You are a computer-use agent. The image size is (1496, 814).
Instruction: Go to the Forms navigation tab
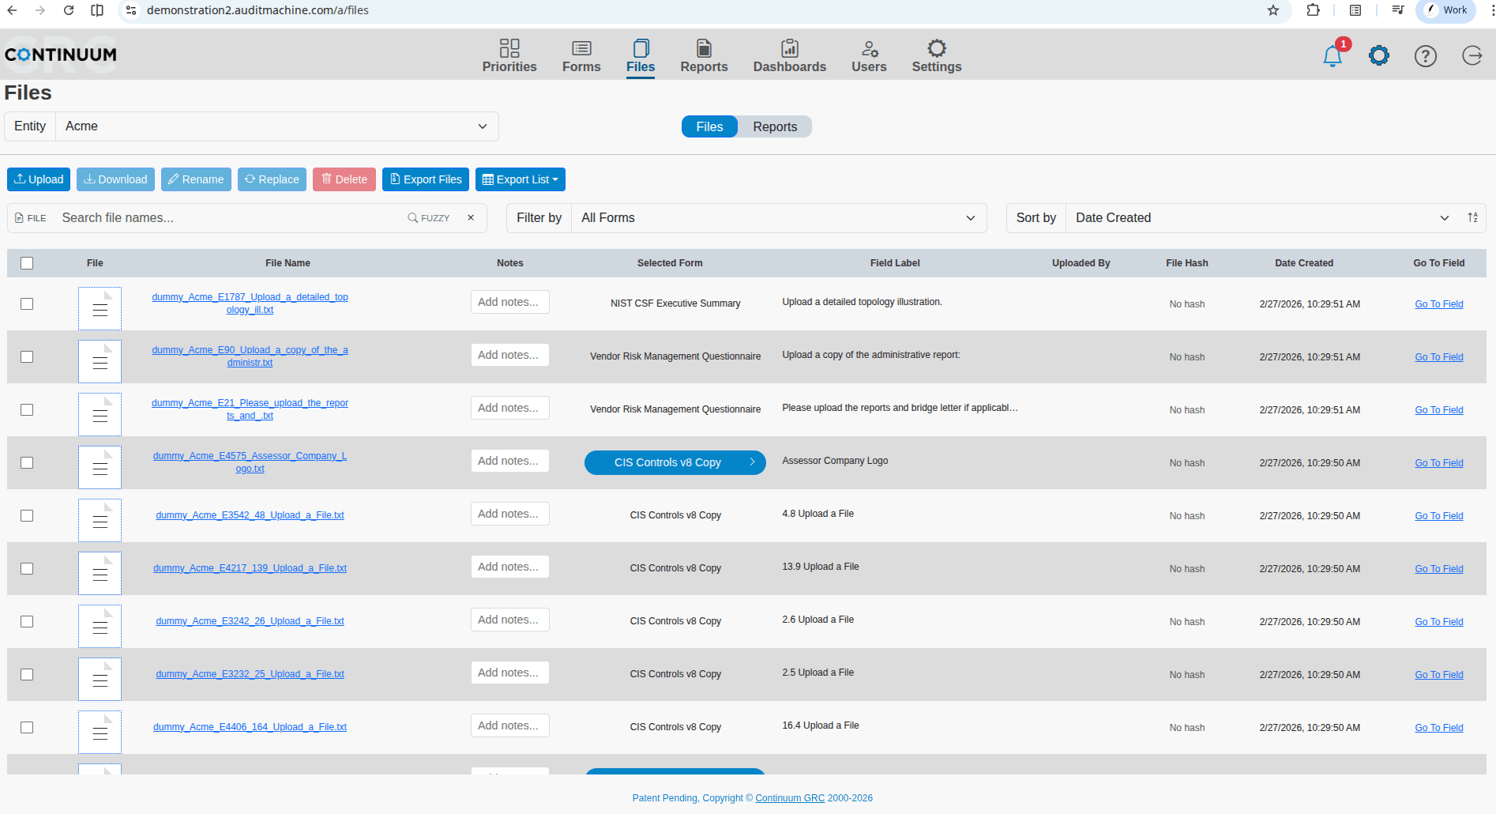[x=581, y=55]
